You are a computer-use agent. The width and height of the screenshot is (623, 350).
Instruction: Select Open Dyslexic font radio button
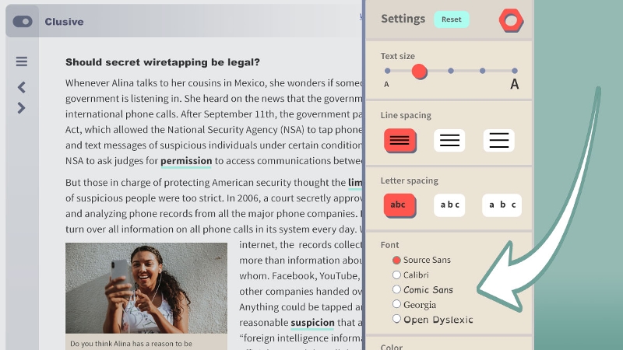[396, 319]
